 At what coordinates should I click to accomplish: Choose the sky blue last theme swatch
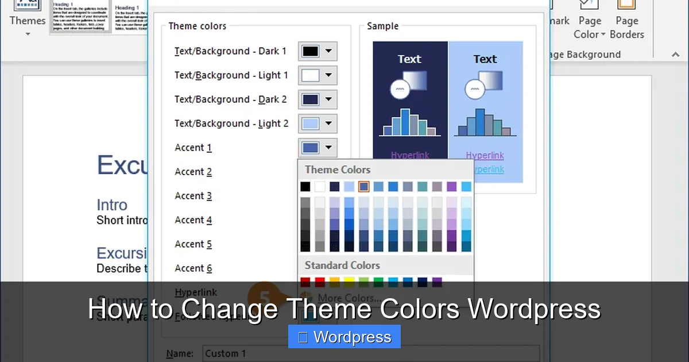[466, 187]
